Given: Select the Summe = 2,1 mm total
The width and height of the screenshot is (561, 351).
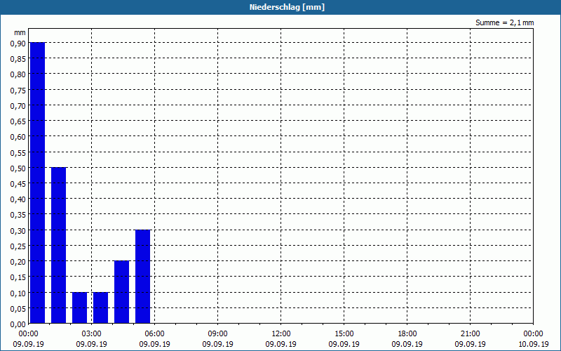Looking at the screenshot, I should point(504,22).
